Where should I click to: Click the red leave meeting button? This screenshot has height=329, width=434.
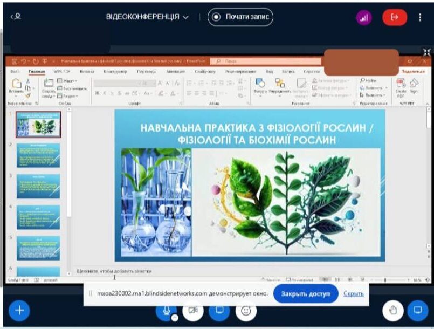[395, 17]
